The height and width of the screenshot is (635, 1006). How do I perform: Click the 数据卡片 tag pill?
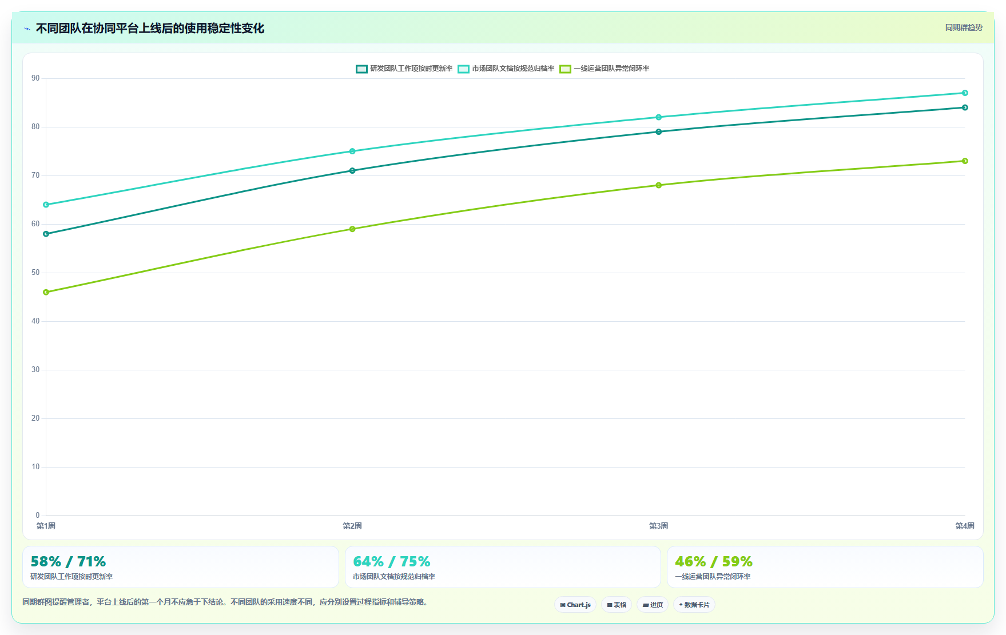pos(694,605)
